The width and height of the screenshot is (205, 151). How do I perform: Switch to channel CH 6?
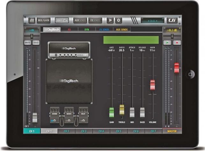(x=136, y=131)
